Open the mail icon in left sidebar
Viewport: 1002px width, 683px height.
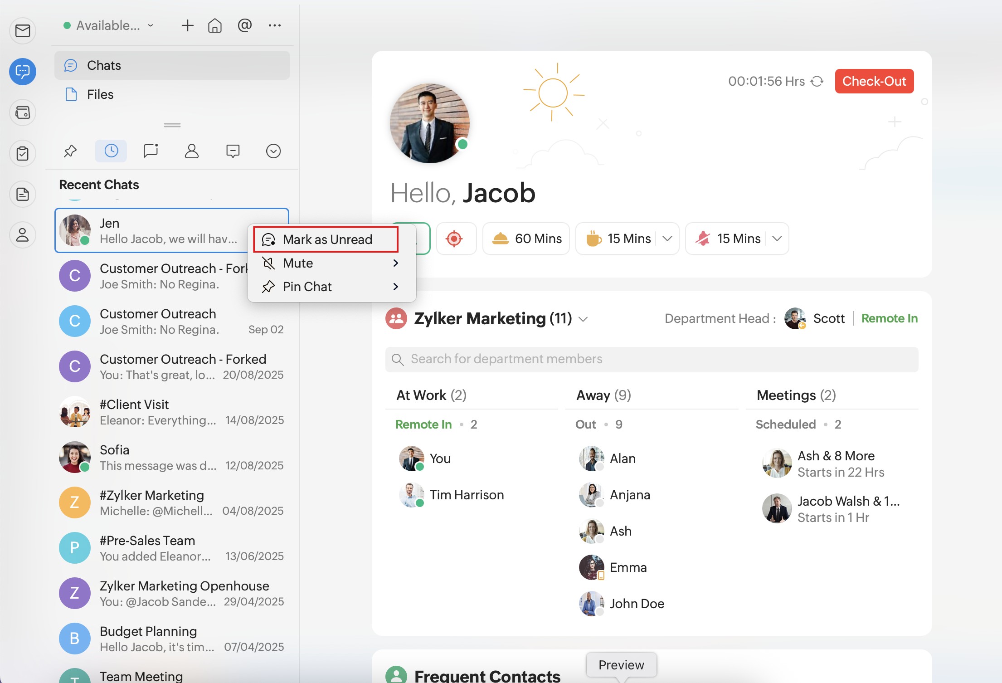tap(23, 31)
